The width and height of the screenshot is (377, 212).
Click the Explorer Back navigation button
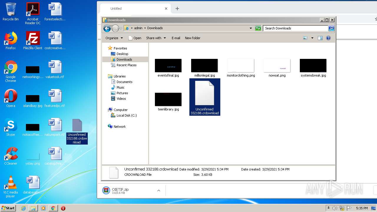pos(107,28)
